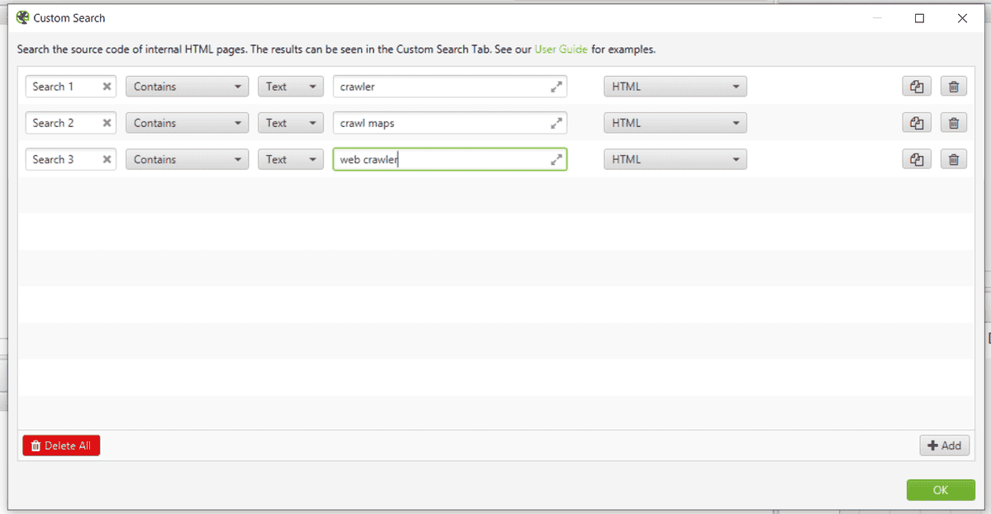Clear the Search 1 name field
The image size is (991, 514).
107,87
